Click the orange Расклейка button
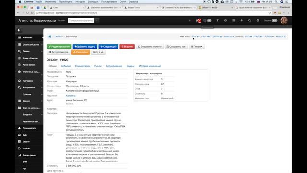 click(81, 52)
